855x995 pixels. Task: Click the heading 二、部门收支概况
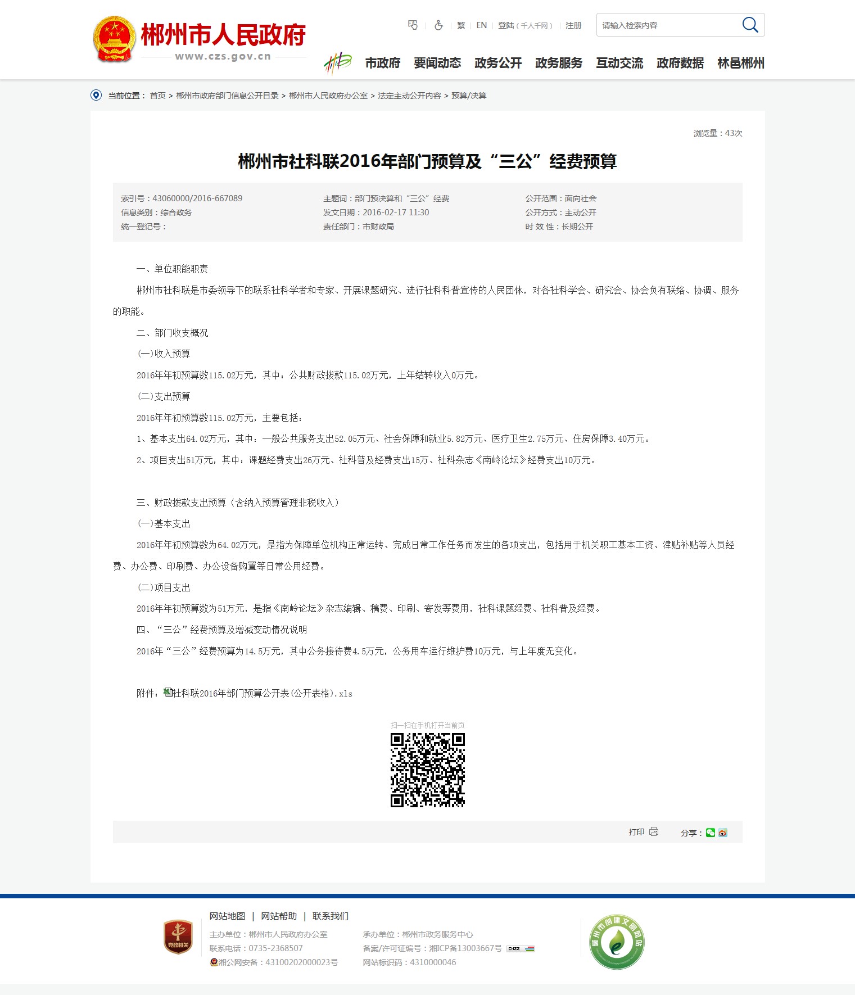tap(173, 333)
